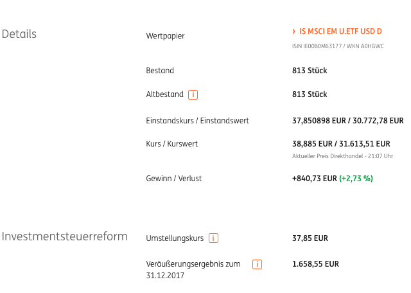This screenshot has height=293, width=411.
Task: Click the 1.658,55 EUR Veräußerungsergebnis value
Action: click(x=315, y=264)
